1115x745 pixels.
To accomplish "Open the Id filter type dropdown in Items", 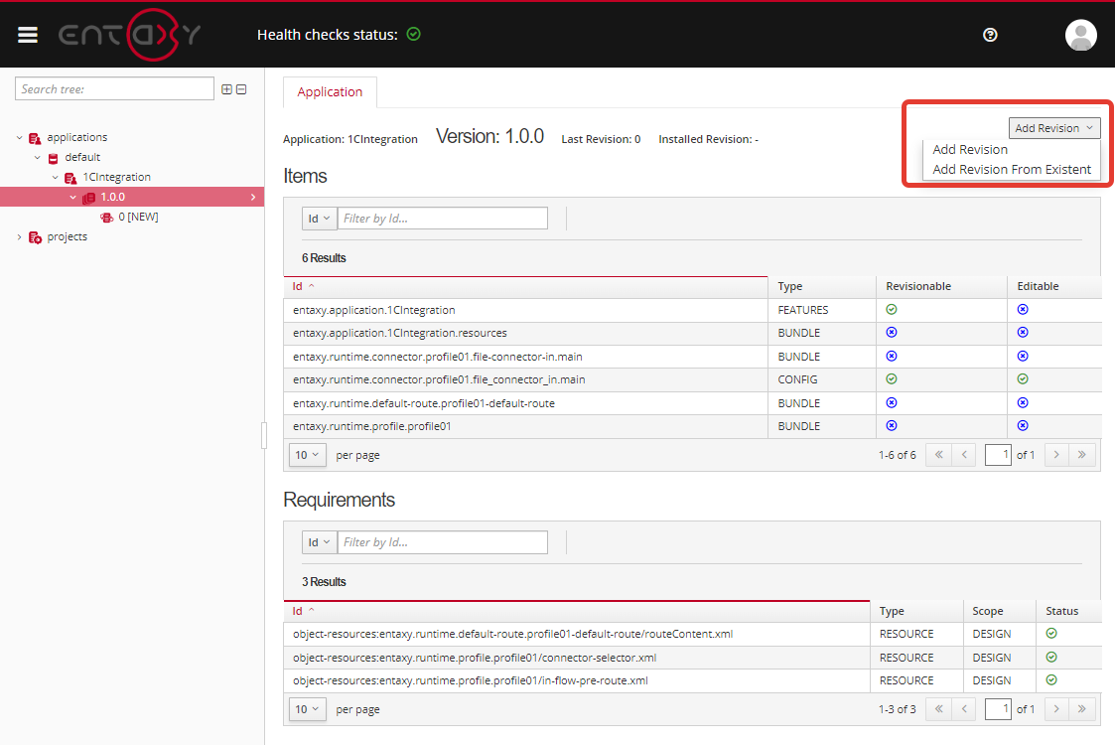I will tap(319, 219).
